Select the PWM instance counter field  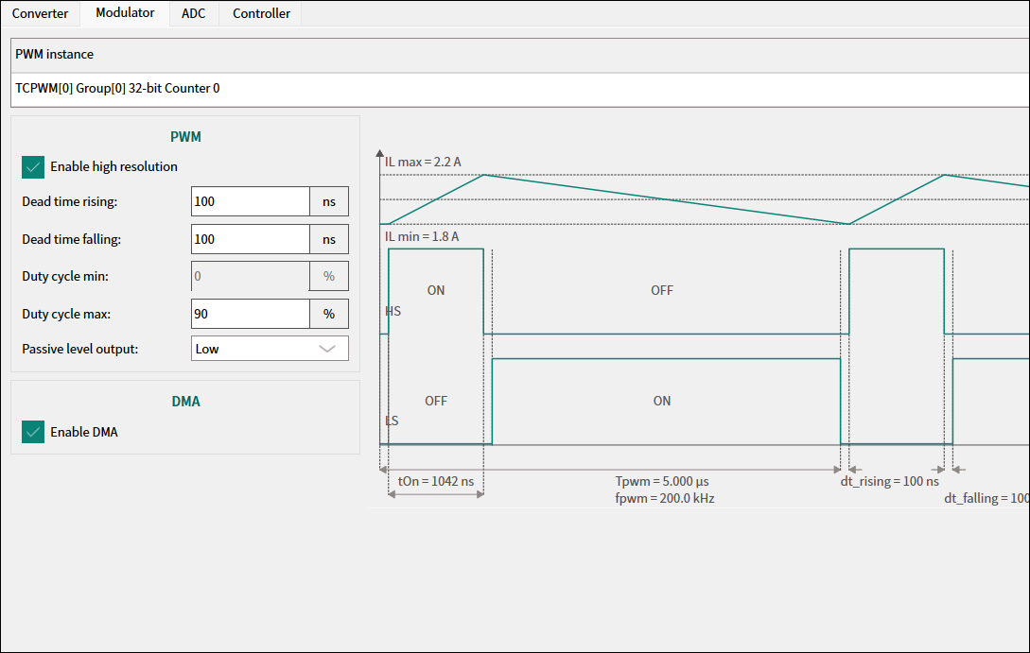[515, 89]
